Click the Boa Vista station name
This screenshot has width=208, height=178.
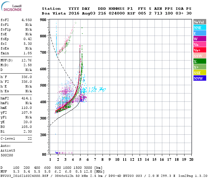tap(54, 13)
